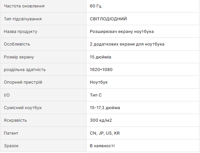Click the "Частота оновлення" label cell

click(x=24, y=6)
